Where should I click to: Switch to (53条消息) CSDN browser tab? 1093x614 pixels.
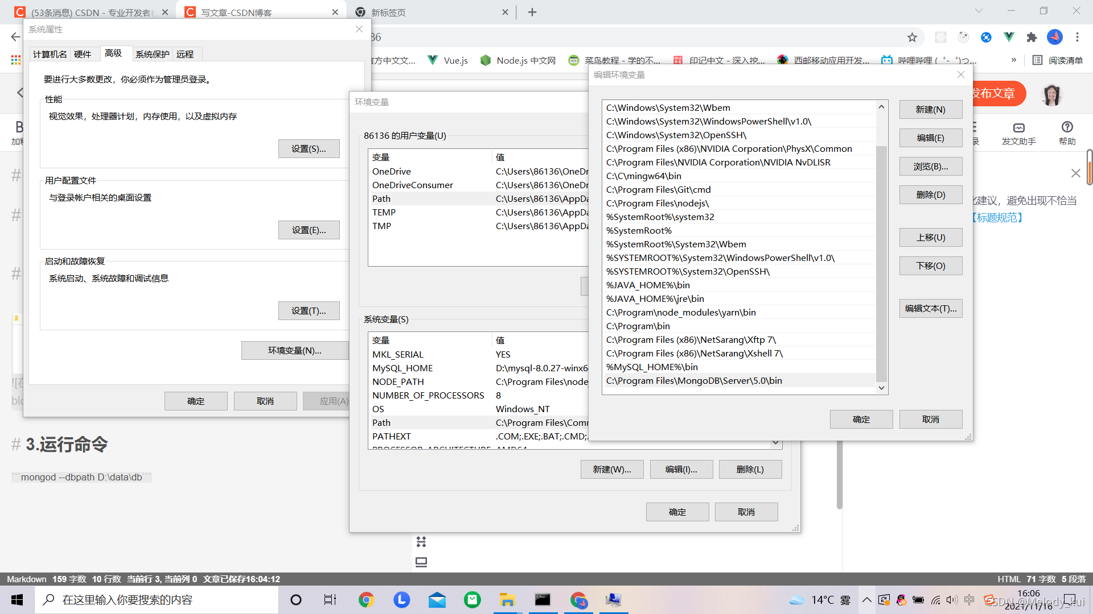click(91, 12)
